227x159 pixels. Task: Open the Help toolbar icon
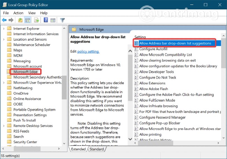[46, 20]
